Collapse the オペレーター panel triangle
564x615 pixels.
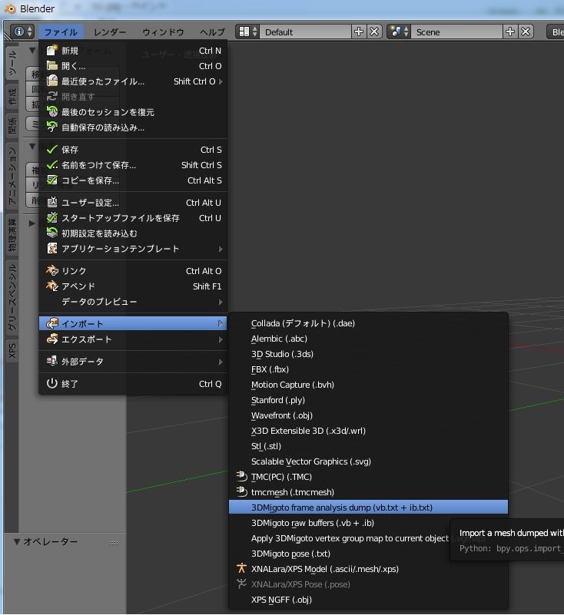click(16, 541)
